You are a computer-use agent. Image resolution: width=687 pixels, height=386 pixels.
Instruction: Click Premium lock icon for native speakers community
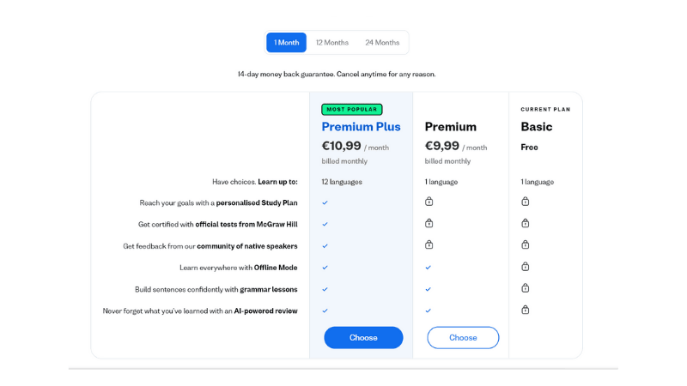pos(429,244)
